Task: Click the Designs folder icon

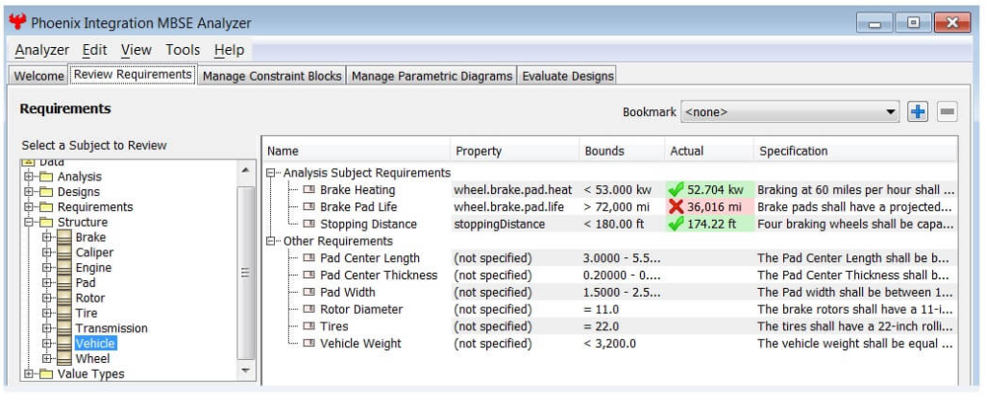Action: pyautogui.click(x=46, y=192)
